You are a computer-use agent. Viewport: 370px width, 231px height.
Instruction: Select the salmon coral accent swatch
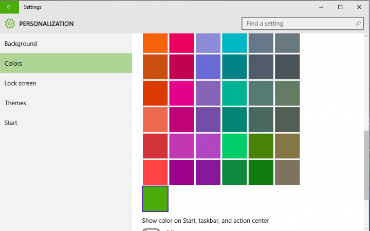point(155,120)
